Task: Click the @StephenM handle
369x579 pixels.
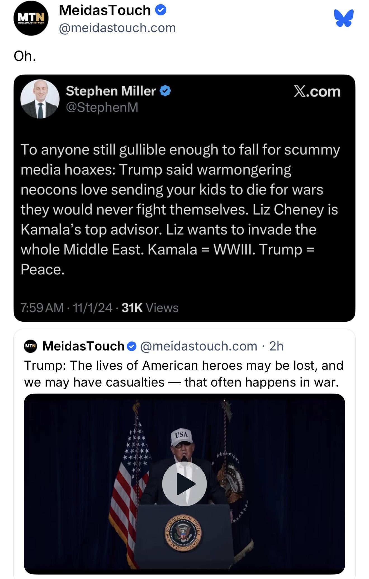Action: [102, 107]
